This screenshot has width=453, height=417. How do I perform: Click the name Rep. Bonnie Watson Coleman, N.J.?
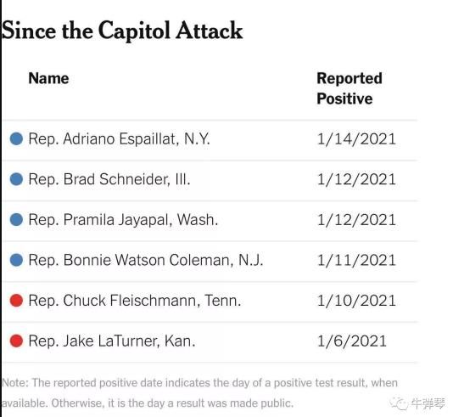pos(146,260)
